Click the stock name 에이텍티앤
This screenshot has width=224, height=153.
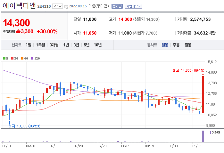[x=19, y=6]
